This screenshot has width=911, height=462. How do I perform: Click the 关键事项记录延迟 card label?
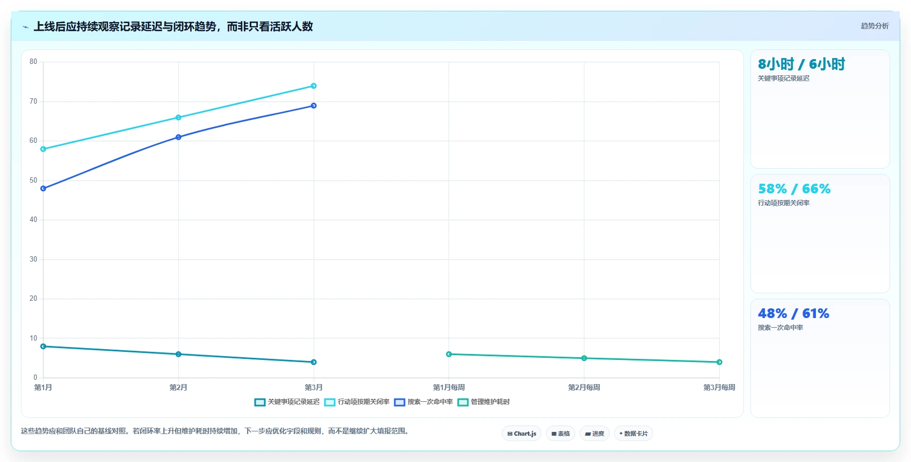784,78
